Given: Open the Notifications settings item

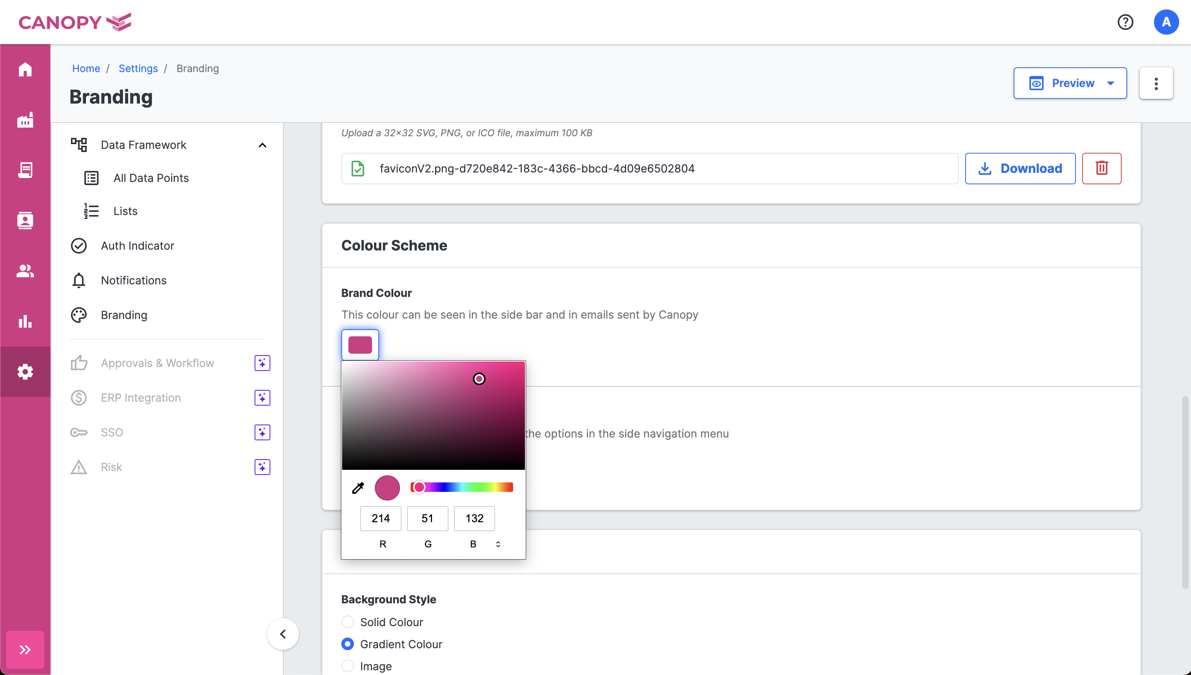Looking at the screenshot, I should click(134, 280).
